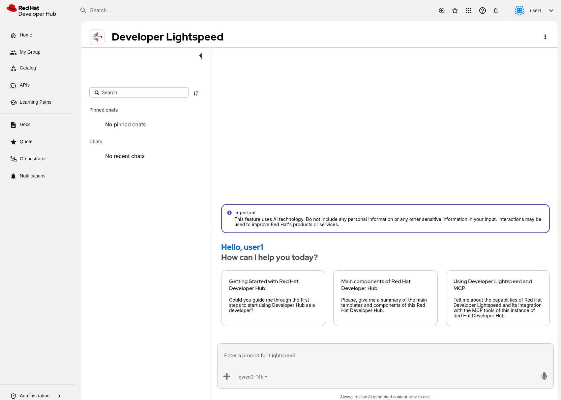Click the Home house icon

[13, 35]
